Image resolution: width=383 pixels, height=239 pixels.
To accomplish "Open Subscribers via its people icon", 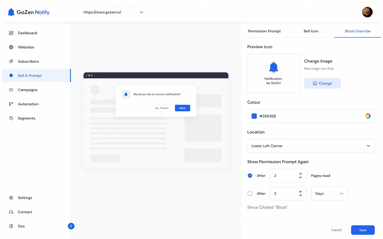I will [11, 61].
